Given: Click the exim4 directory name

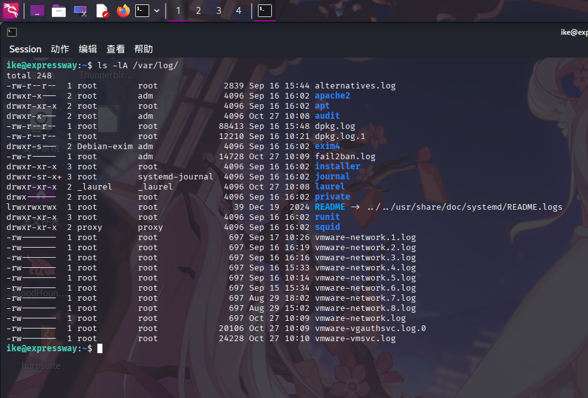Looking at the screenshot, I should pyautogui.click(x=327, y=146).
